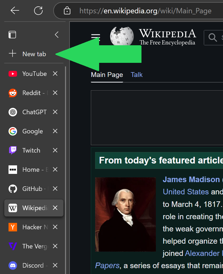The image size is (223, 274).
Task: Click the United States link
Action: click(x=186, y=192)
